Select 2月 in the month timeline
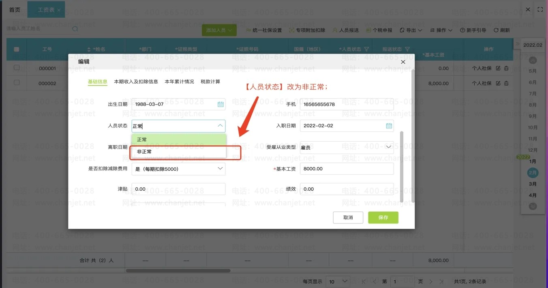Image resolution: width=548 pixels, height=288 pixels. point(533,173)
